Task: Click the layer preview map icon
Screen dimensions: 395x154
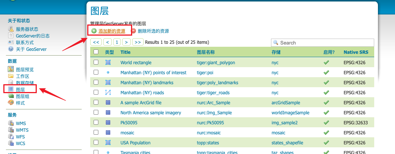Action: 10,69
